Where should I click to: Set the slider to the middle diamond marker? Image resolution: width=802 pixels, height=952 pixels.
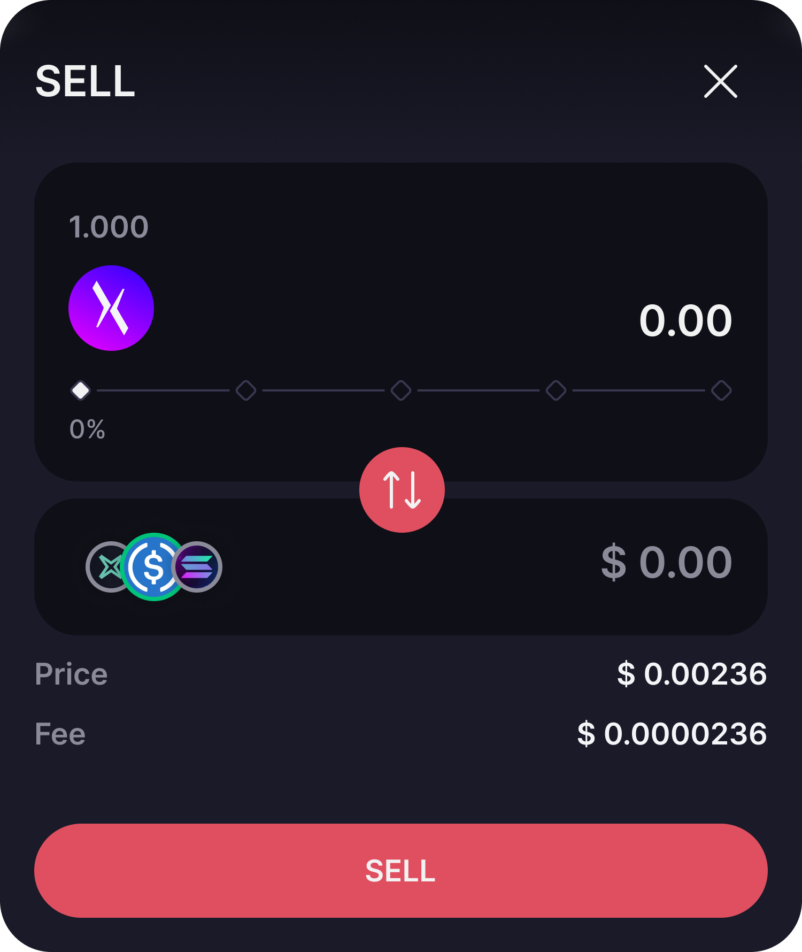401,390
